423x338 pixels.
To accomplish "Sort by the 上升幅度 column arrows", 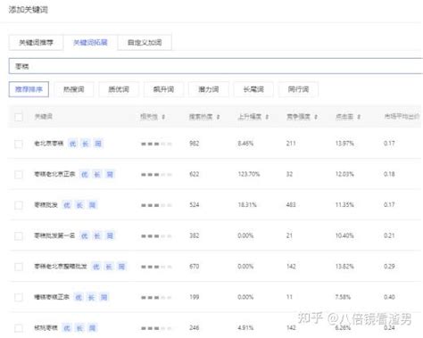I will [x=267, y=117].
